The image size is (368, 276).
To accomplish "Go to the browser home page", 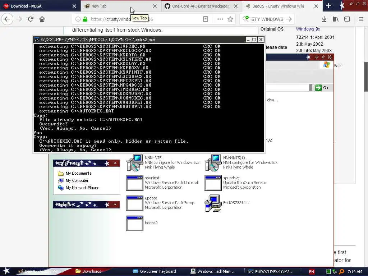I will [42, 19].
